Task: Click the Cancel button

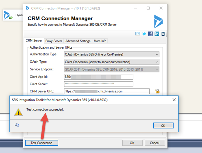Action: click(155, 143)
